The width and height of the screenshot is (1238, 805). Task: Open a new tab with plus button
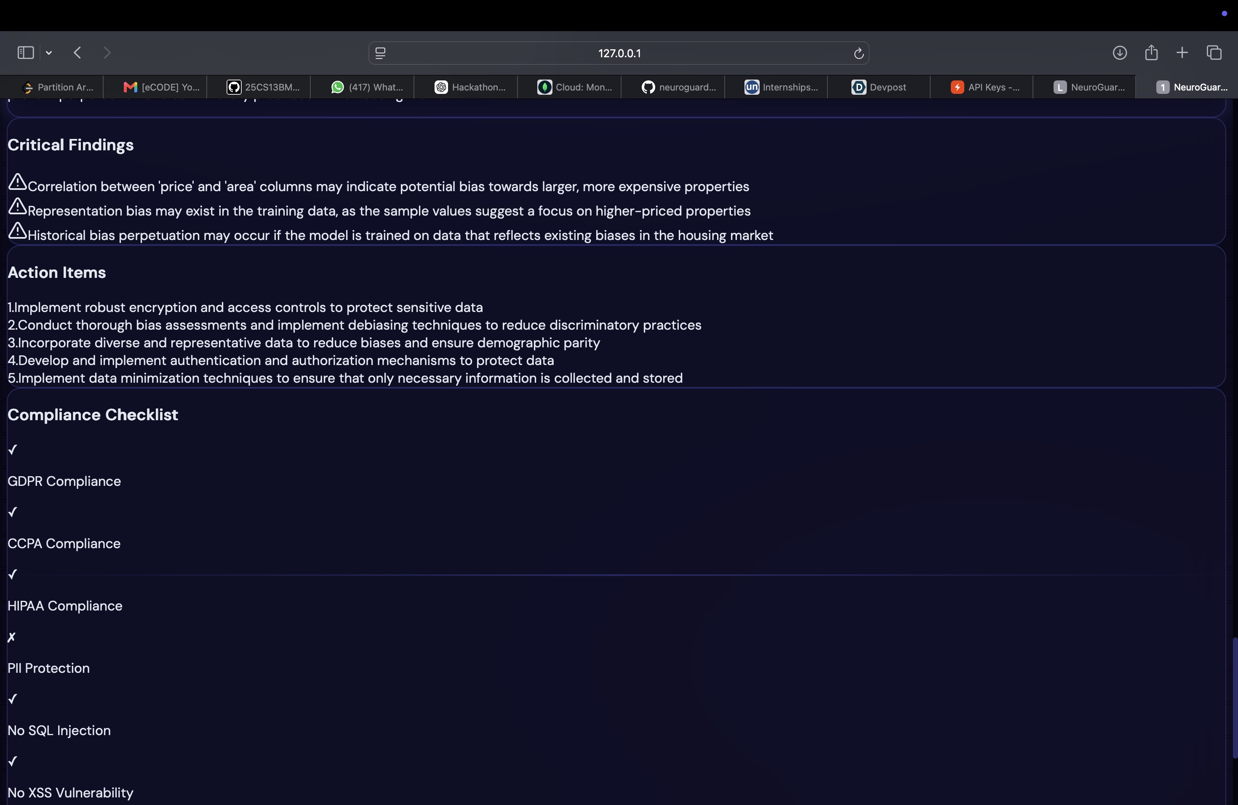coord(1182,53)
